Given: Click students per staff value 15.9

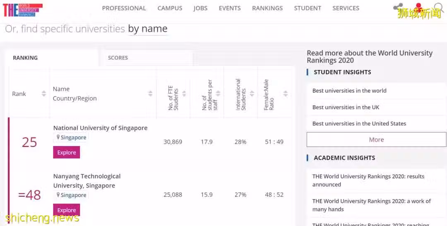Looking at the screenshot, I should tap(207, 195).
